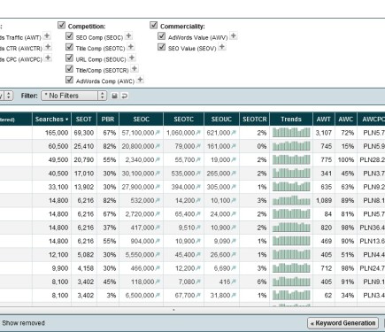The width and height of the screenshot is (385, 332).
Task: Click Show removed link
Action: click(24, 323)
